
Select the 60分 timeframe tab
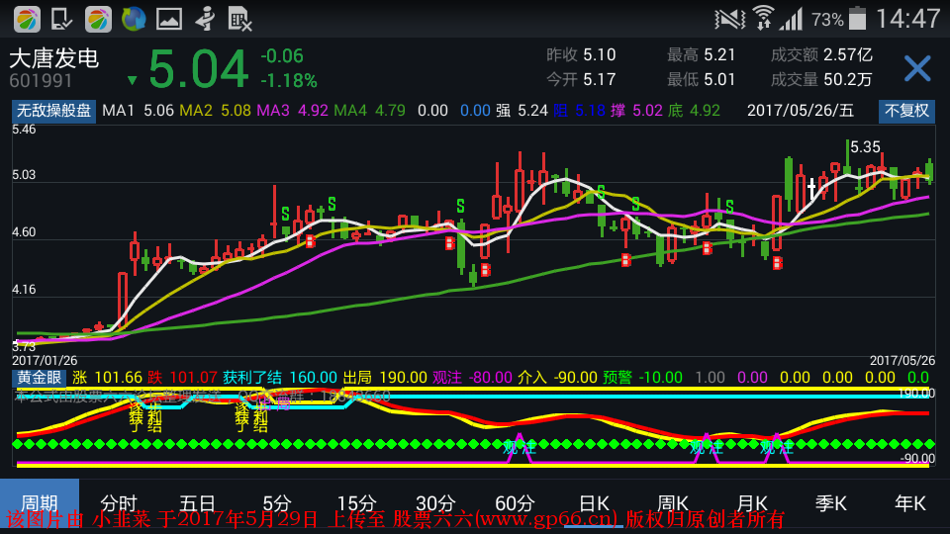[515, 502]
